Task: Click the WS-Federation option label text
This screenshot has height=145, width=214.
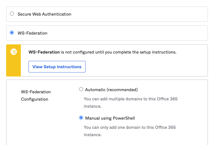Action: click(32, 33)
